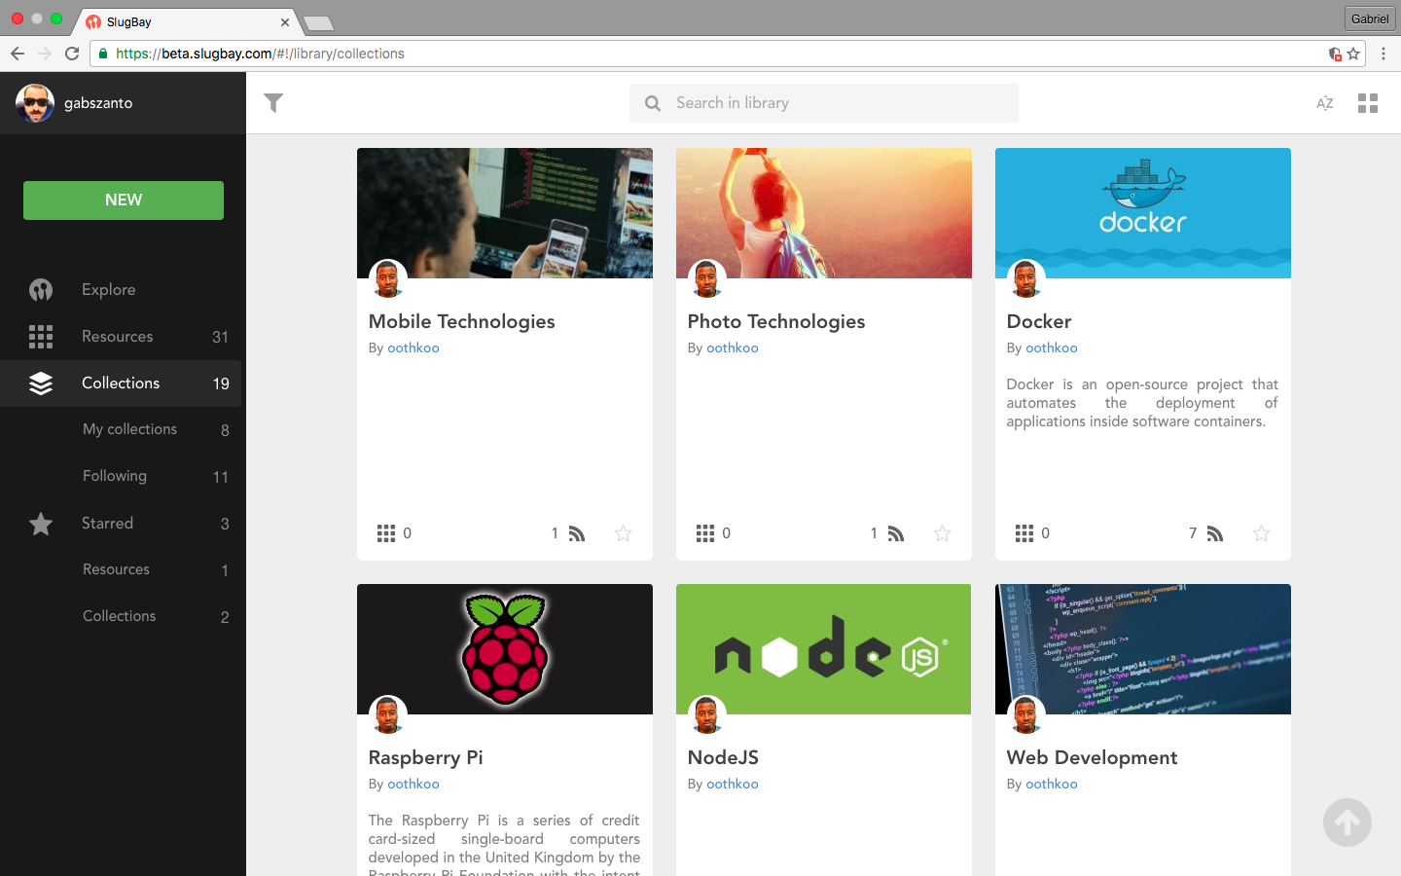Click the browser address bar URL
This screenshot has width=1401, height=876.
tap(260, 54)
